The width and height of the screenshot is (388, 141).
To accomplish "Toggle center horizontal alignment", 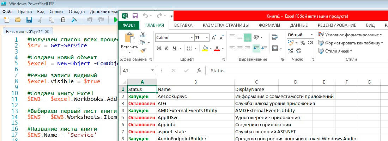I will [240, 48].
